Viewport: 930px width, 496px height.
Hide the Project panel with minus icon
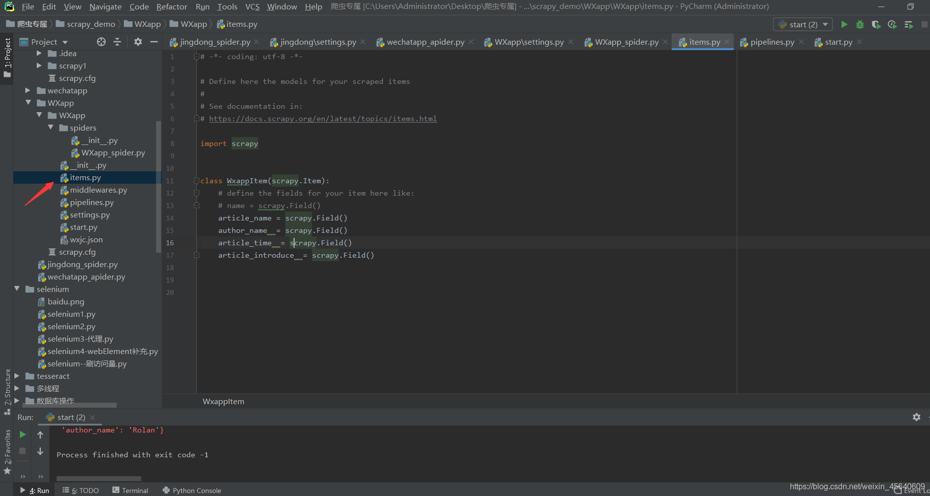[x=154, y=42]
